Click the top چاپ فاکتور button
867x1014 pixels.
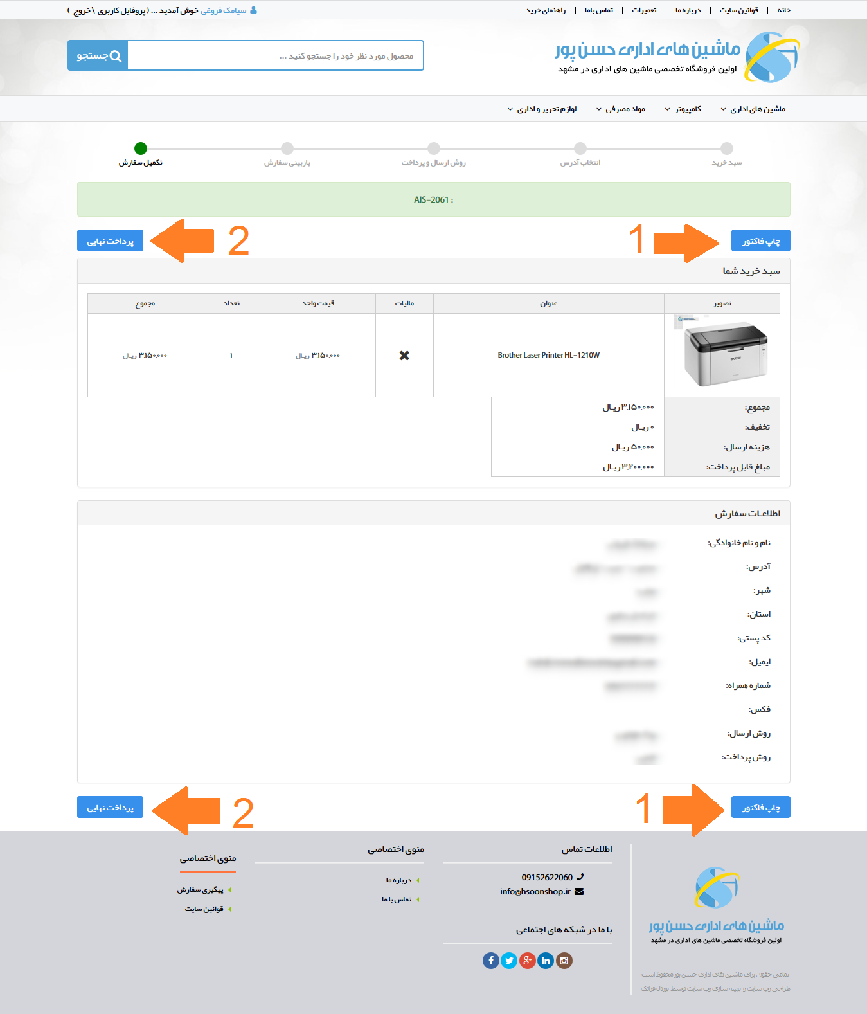(760, 241)
